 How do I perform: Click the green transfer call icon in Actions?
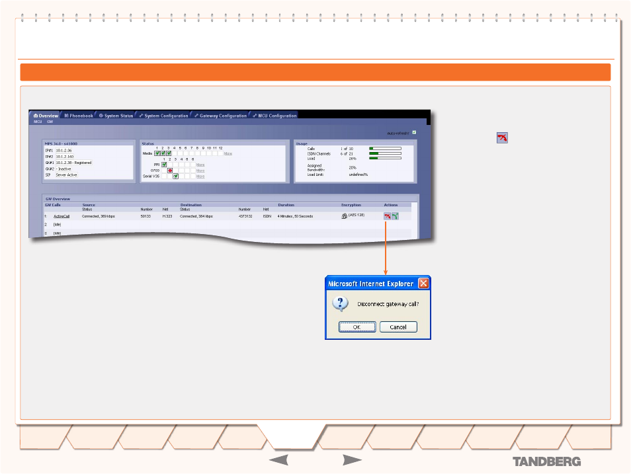tap(395, 216)
